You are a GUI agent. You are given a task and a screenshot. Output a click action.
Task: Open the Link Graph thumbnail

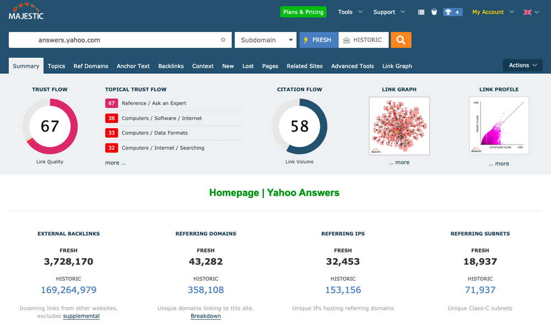tap(399, 126)
